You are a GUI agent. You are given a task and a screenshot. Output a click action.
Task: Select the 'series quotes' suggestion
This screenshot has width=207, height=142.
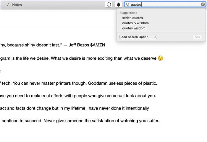(132, 18)
